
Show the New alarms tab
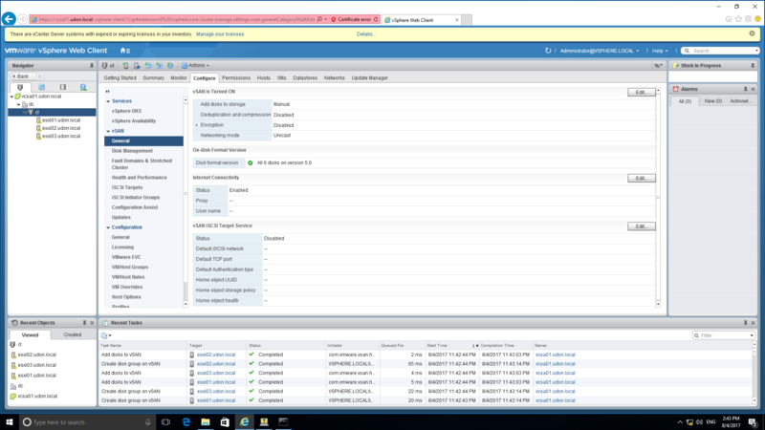(x=712, y=101)
